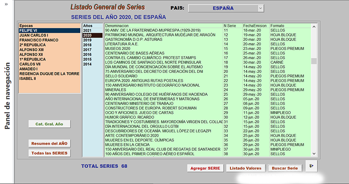Show Todas las SERIES
The height and width of the screenshot is (184, 349).
tap(49, 153)
